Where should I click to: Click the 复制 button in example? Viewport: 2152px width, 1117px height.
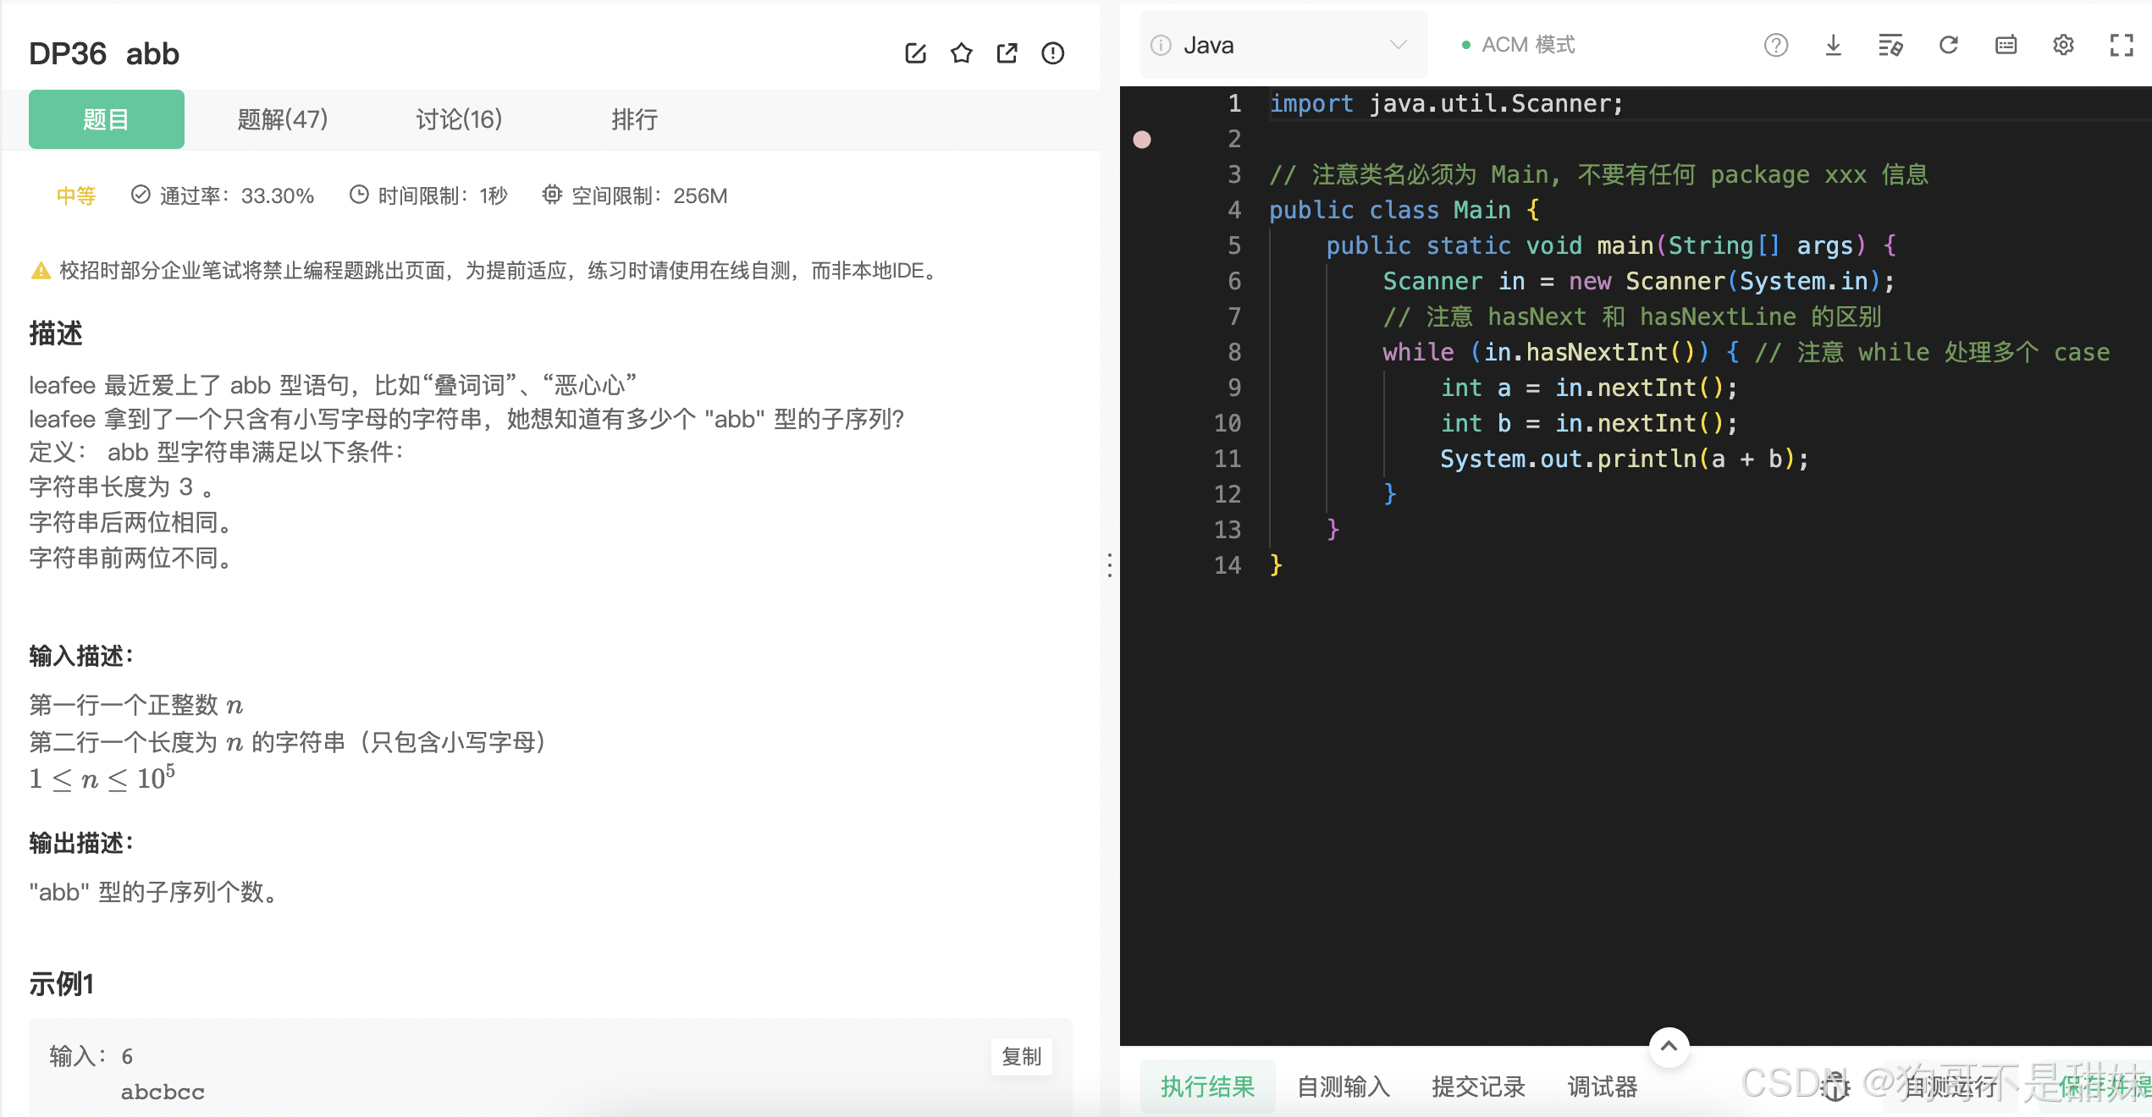[x=1021, y=1056]
